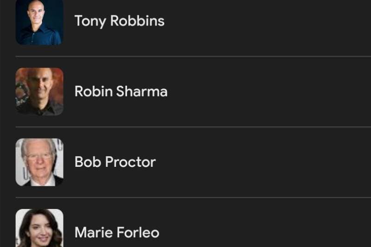
Task: Open the image next to Marie Forleo
Action: pos(39,228)
